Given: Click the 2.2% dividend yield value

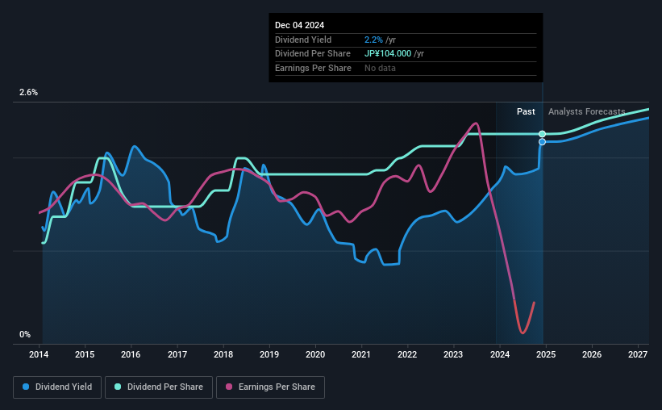Looking at the screenshot, I should [x=373, y=40].
